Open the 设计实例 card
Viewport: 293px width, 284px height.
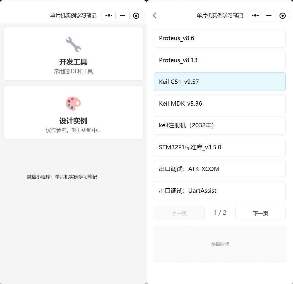73,113
